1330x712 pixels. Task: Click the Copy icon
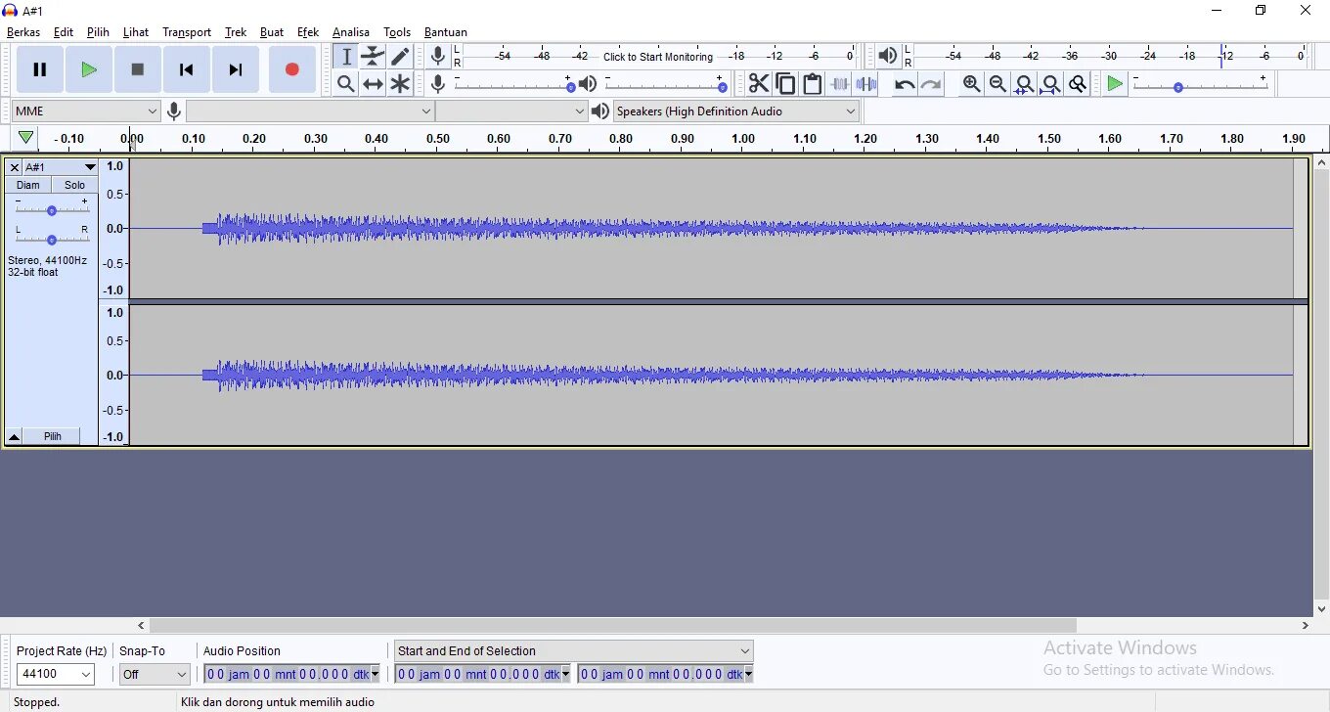pos(785,84)
